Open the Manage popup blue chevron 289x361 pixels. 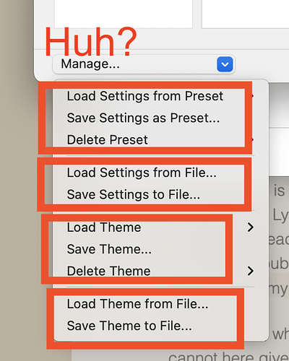[225, 64]
